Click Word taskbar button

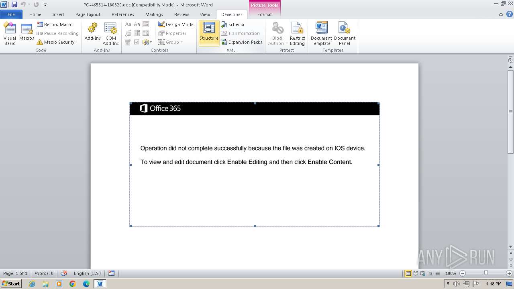pos(100,284)
